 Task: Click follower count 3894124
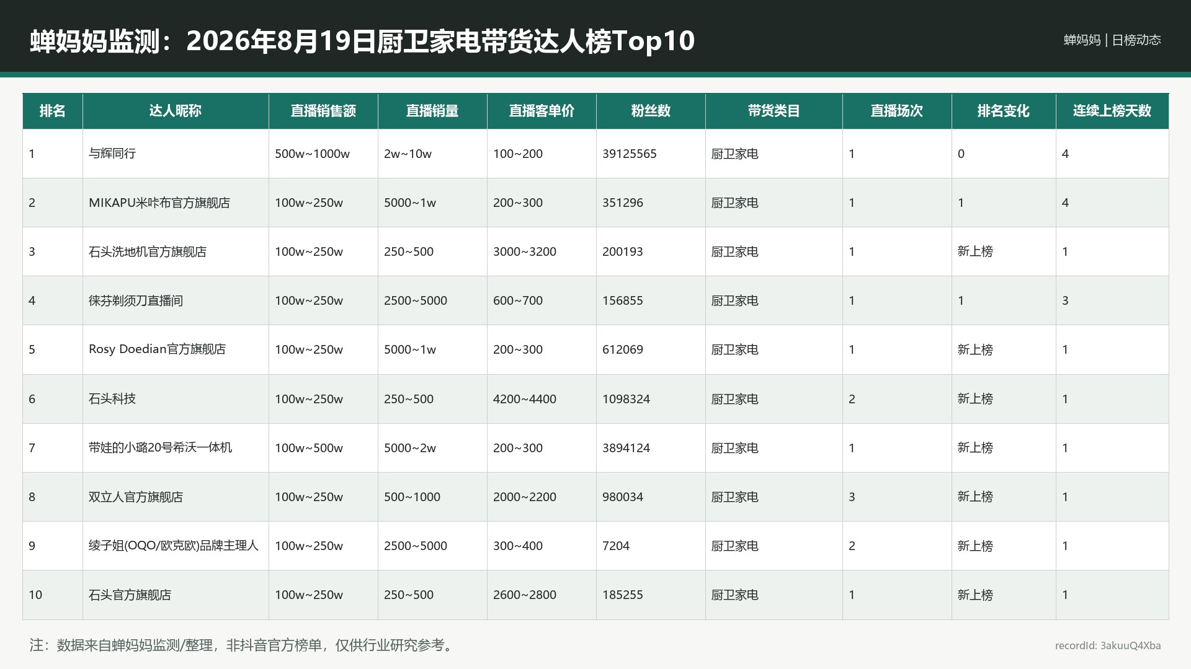click(626, 448)
